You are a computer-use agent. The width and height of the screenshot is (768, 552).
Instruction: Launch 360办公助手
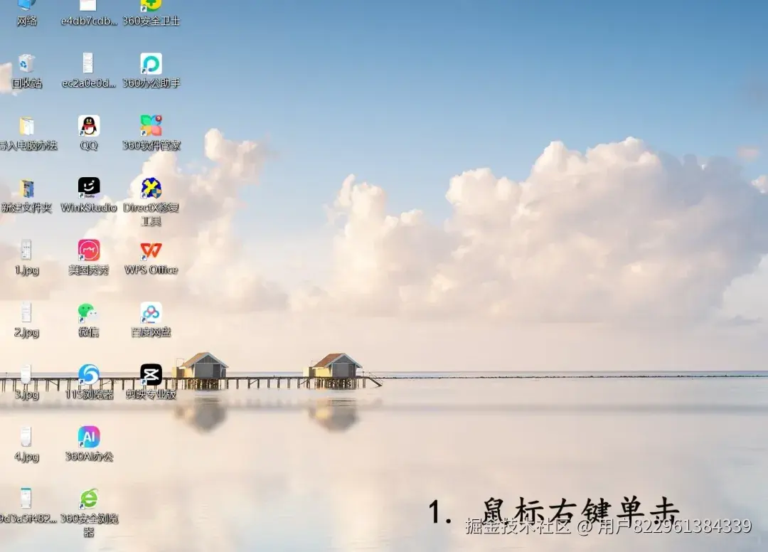click(x=150, y=65)
